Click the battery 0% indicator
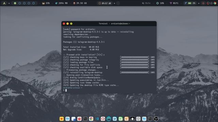The width and height of the screenshot is (218, 122). 191,3
